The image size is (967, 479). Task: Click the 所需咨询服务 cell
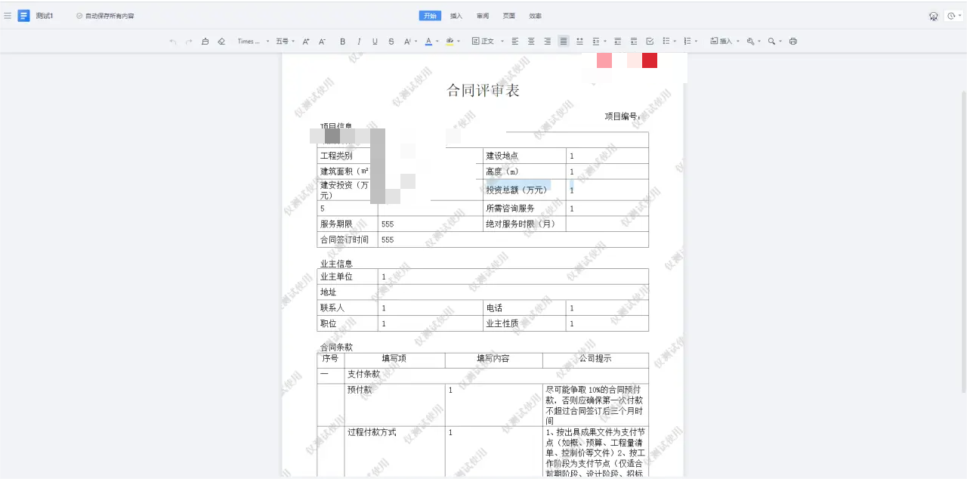(x=524, y=209)
